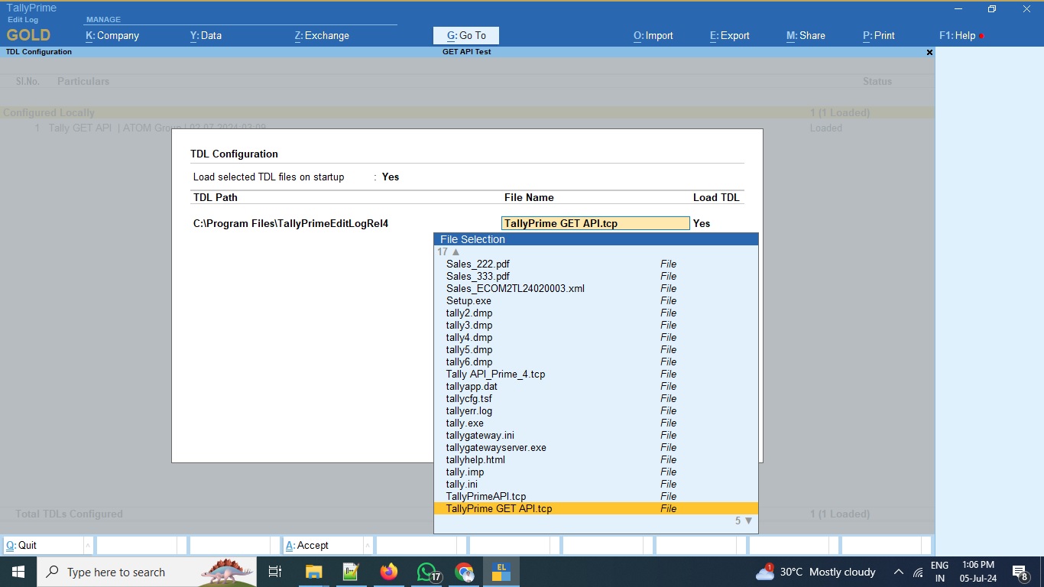Click the Q: Quit button
The height and width of the screenshot is (587, 1044).
44,545
